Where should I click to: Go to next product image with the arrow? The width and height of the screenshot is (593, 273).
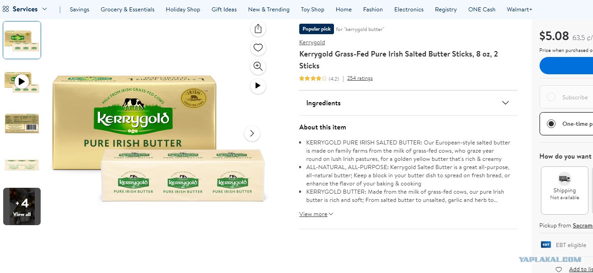click(x=252, y=134)
